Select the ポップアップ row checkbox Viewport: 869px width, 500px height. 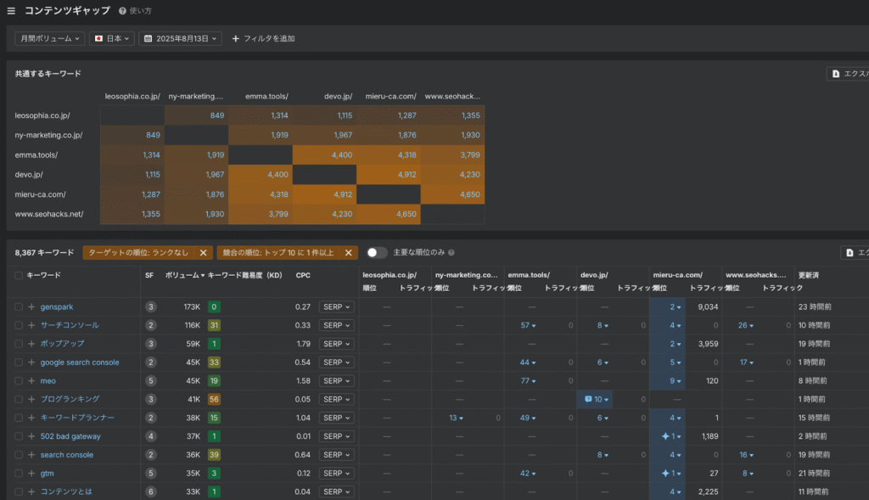(19, 344)
